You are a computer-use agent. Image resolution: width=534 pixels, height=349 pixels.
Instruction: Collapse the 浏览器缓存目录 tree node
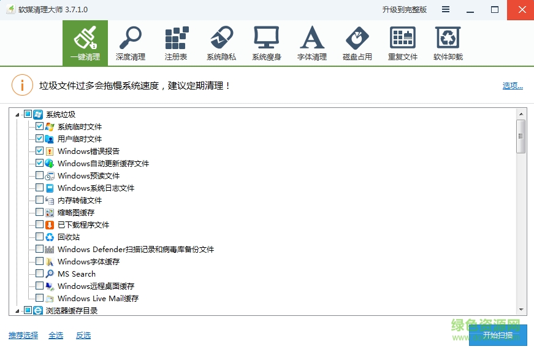click(x=17, y=311)
